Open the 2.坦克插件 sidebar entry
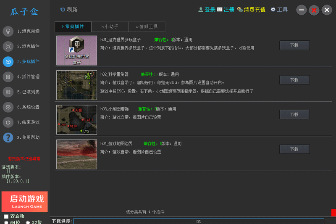Screen dimensions: 336x224 (28, 47)
